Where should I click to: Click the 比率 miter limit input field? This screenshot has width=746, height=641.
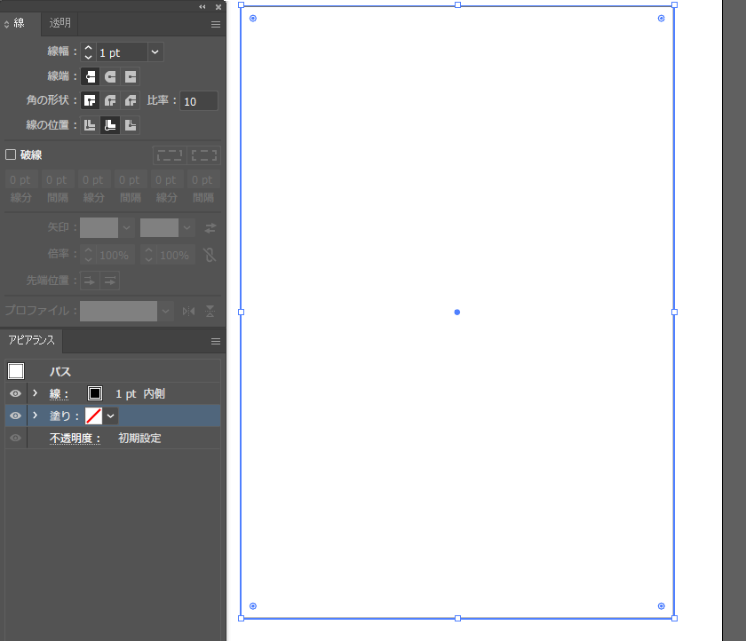pos(199,101)
